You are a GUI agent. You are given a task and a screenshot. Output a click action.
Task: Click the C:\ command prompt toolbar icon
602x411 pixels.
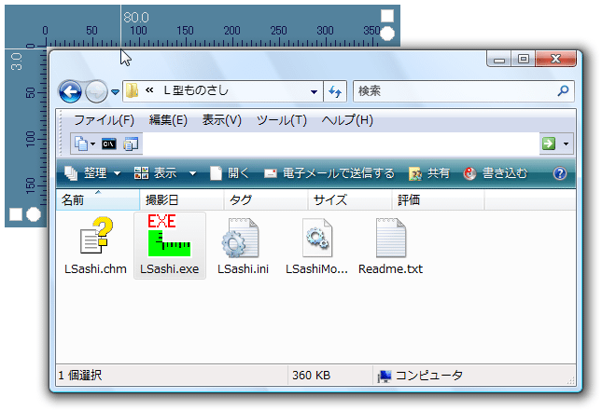click(109, 144)
